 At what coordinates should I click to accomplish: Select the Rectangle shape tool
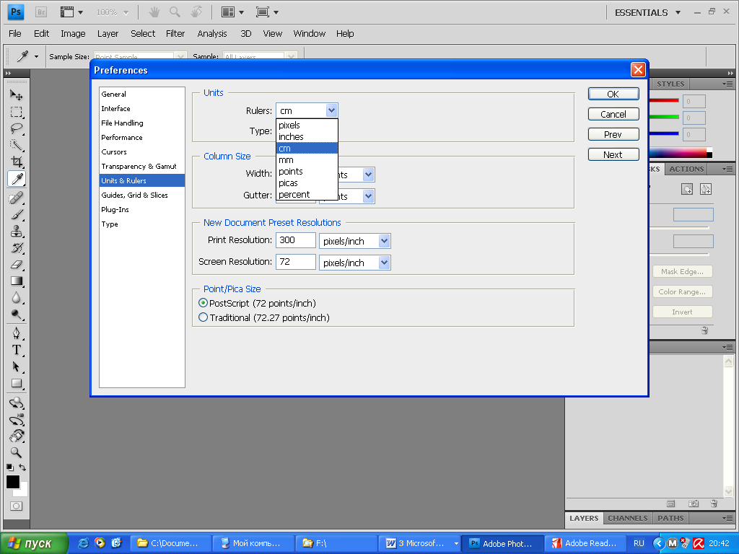point(17,384)
